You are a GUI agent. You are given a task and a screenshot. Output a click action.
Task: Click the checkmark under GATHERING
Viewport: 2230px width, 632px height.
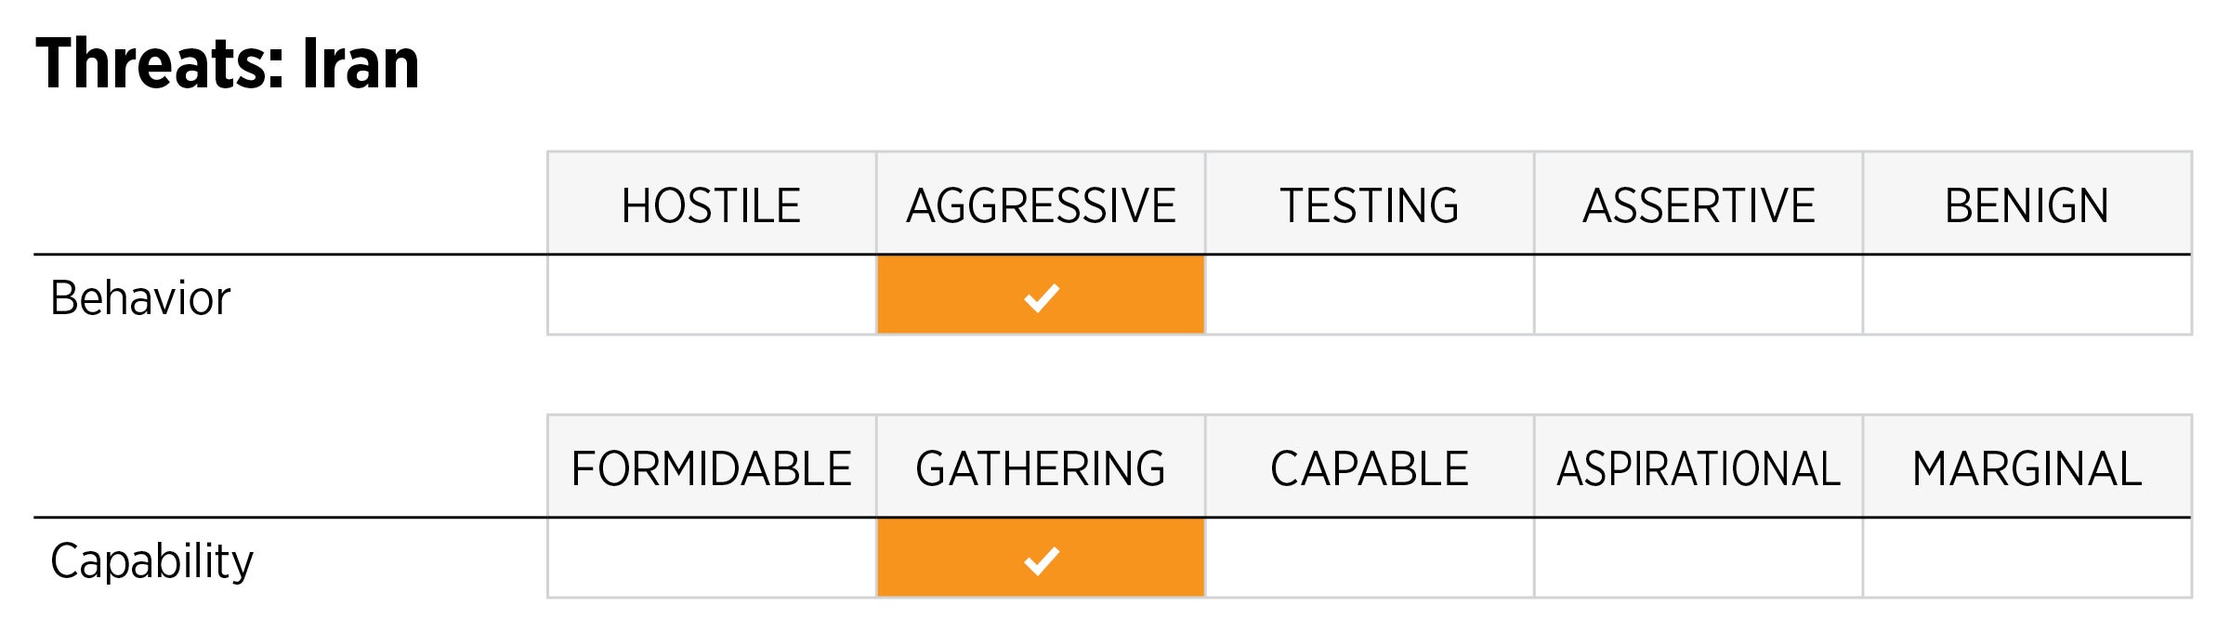tap(1041, 560)
